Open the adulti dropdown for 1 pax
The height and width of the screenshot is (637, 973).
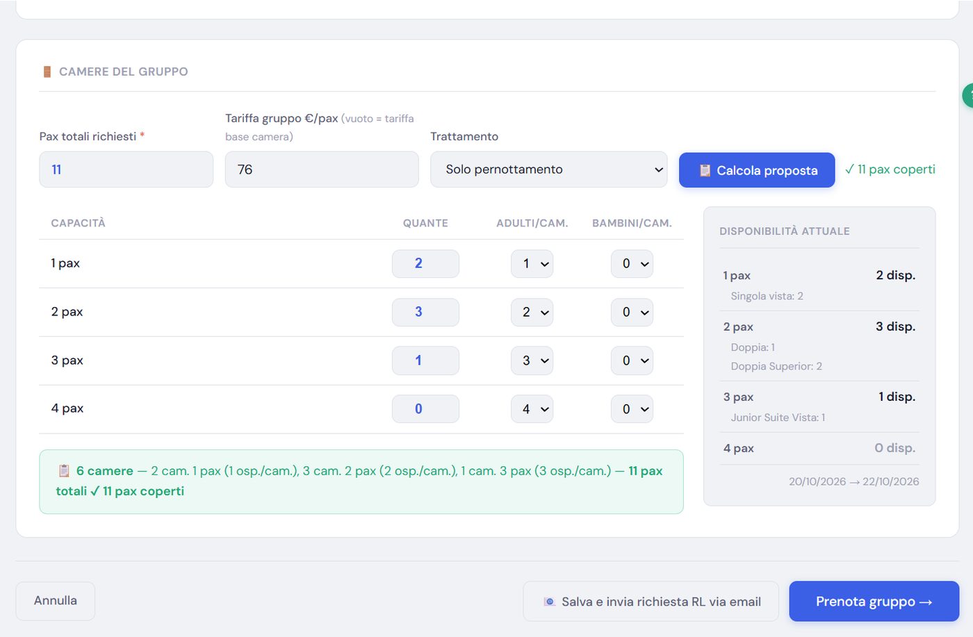tap(532, 264)
